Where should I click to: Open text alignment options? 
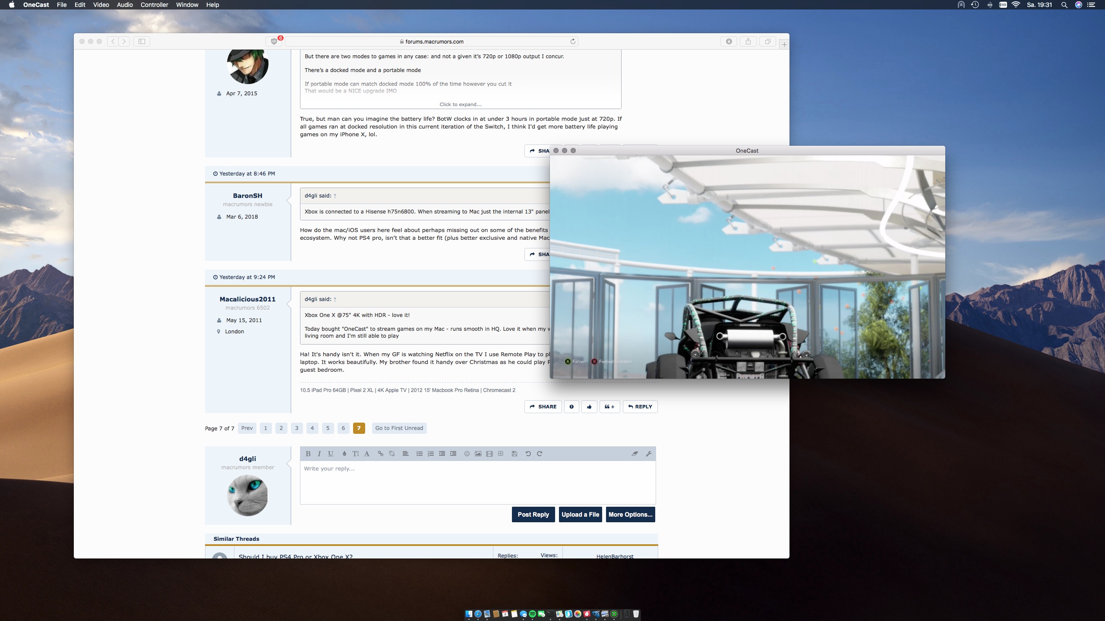(x=405, y=454)
